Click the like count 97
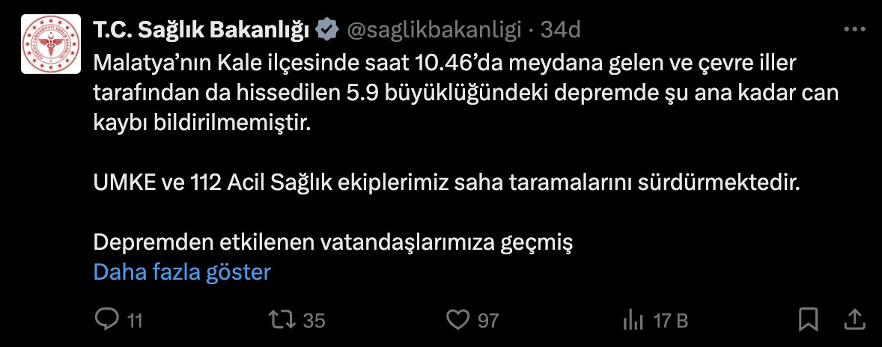The image size is (882, 347). click(x=488, y=321)
